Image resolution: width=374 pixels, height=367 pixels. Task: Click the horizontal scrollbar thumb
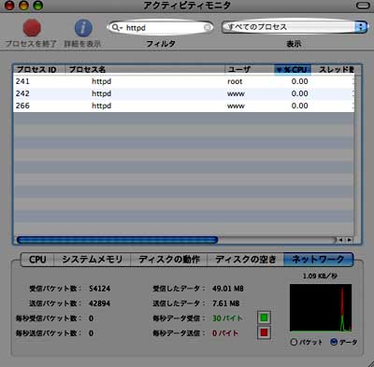[117, 240]
